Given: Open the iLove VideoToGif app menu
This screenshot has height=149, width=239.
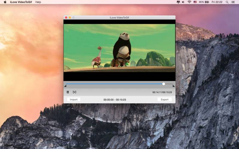Looking at the screenshot, I should tap(21, 2).
